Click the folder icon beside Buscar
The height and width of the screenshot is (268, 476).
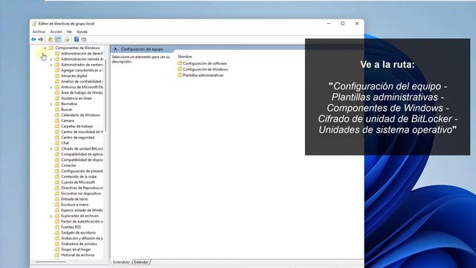coord(57,109)
